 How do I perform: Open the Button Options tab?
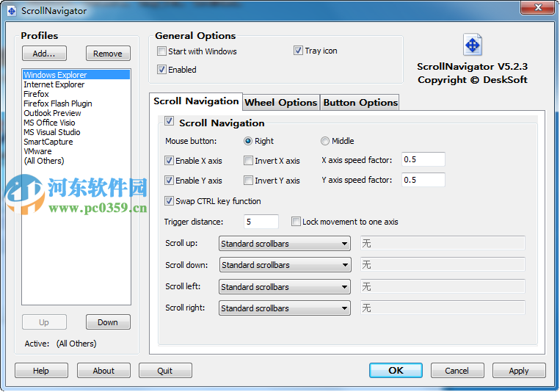point(360,103)
